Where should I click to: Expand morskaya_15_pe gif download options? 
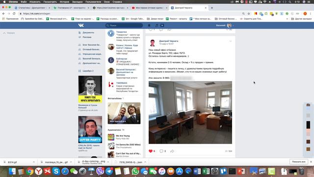pos(71,162)
